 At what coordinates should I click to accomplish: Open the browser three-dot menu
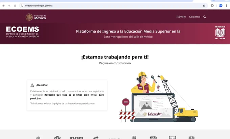(x=227, y=5)
